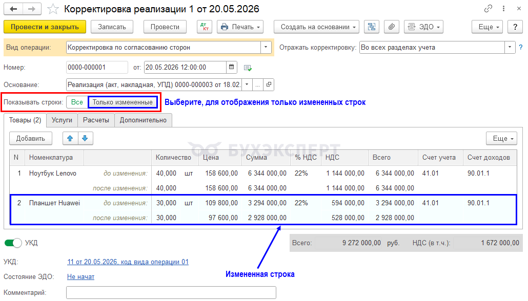Click the price 109 800,00 before change
This screenshot has height=301, width=528.
point(221,203)
